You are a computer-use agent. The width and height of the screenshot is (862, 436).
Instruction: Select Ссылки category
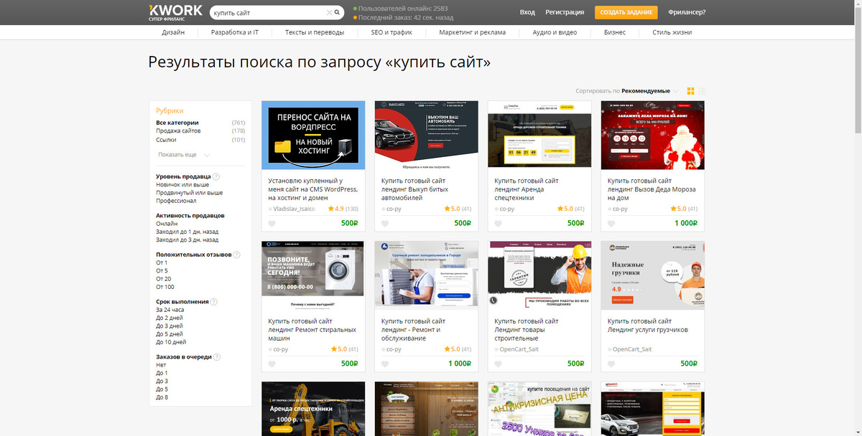tap(167, 140)
